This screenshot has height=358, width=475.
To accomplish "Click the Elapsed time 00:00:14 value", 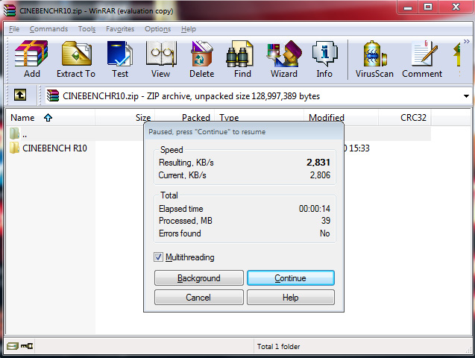I will 315,209.
